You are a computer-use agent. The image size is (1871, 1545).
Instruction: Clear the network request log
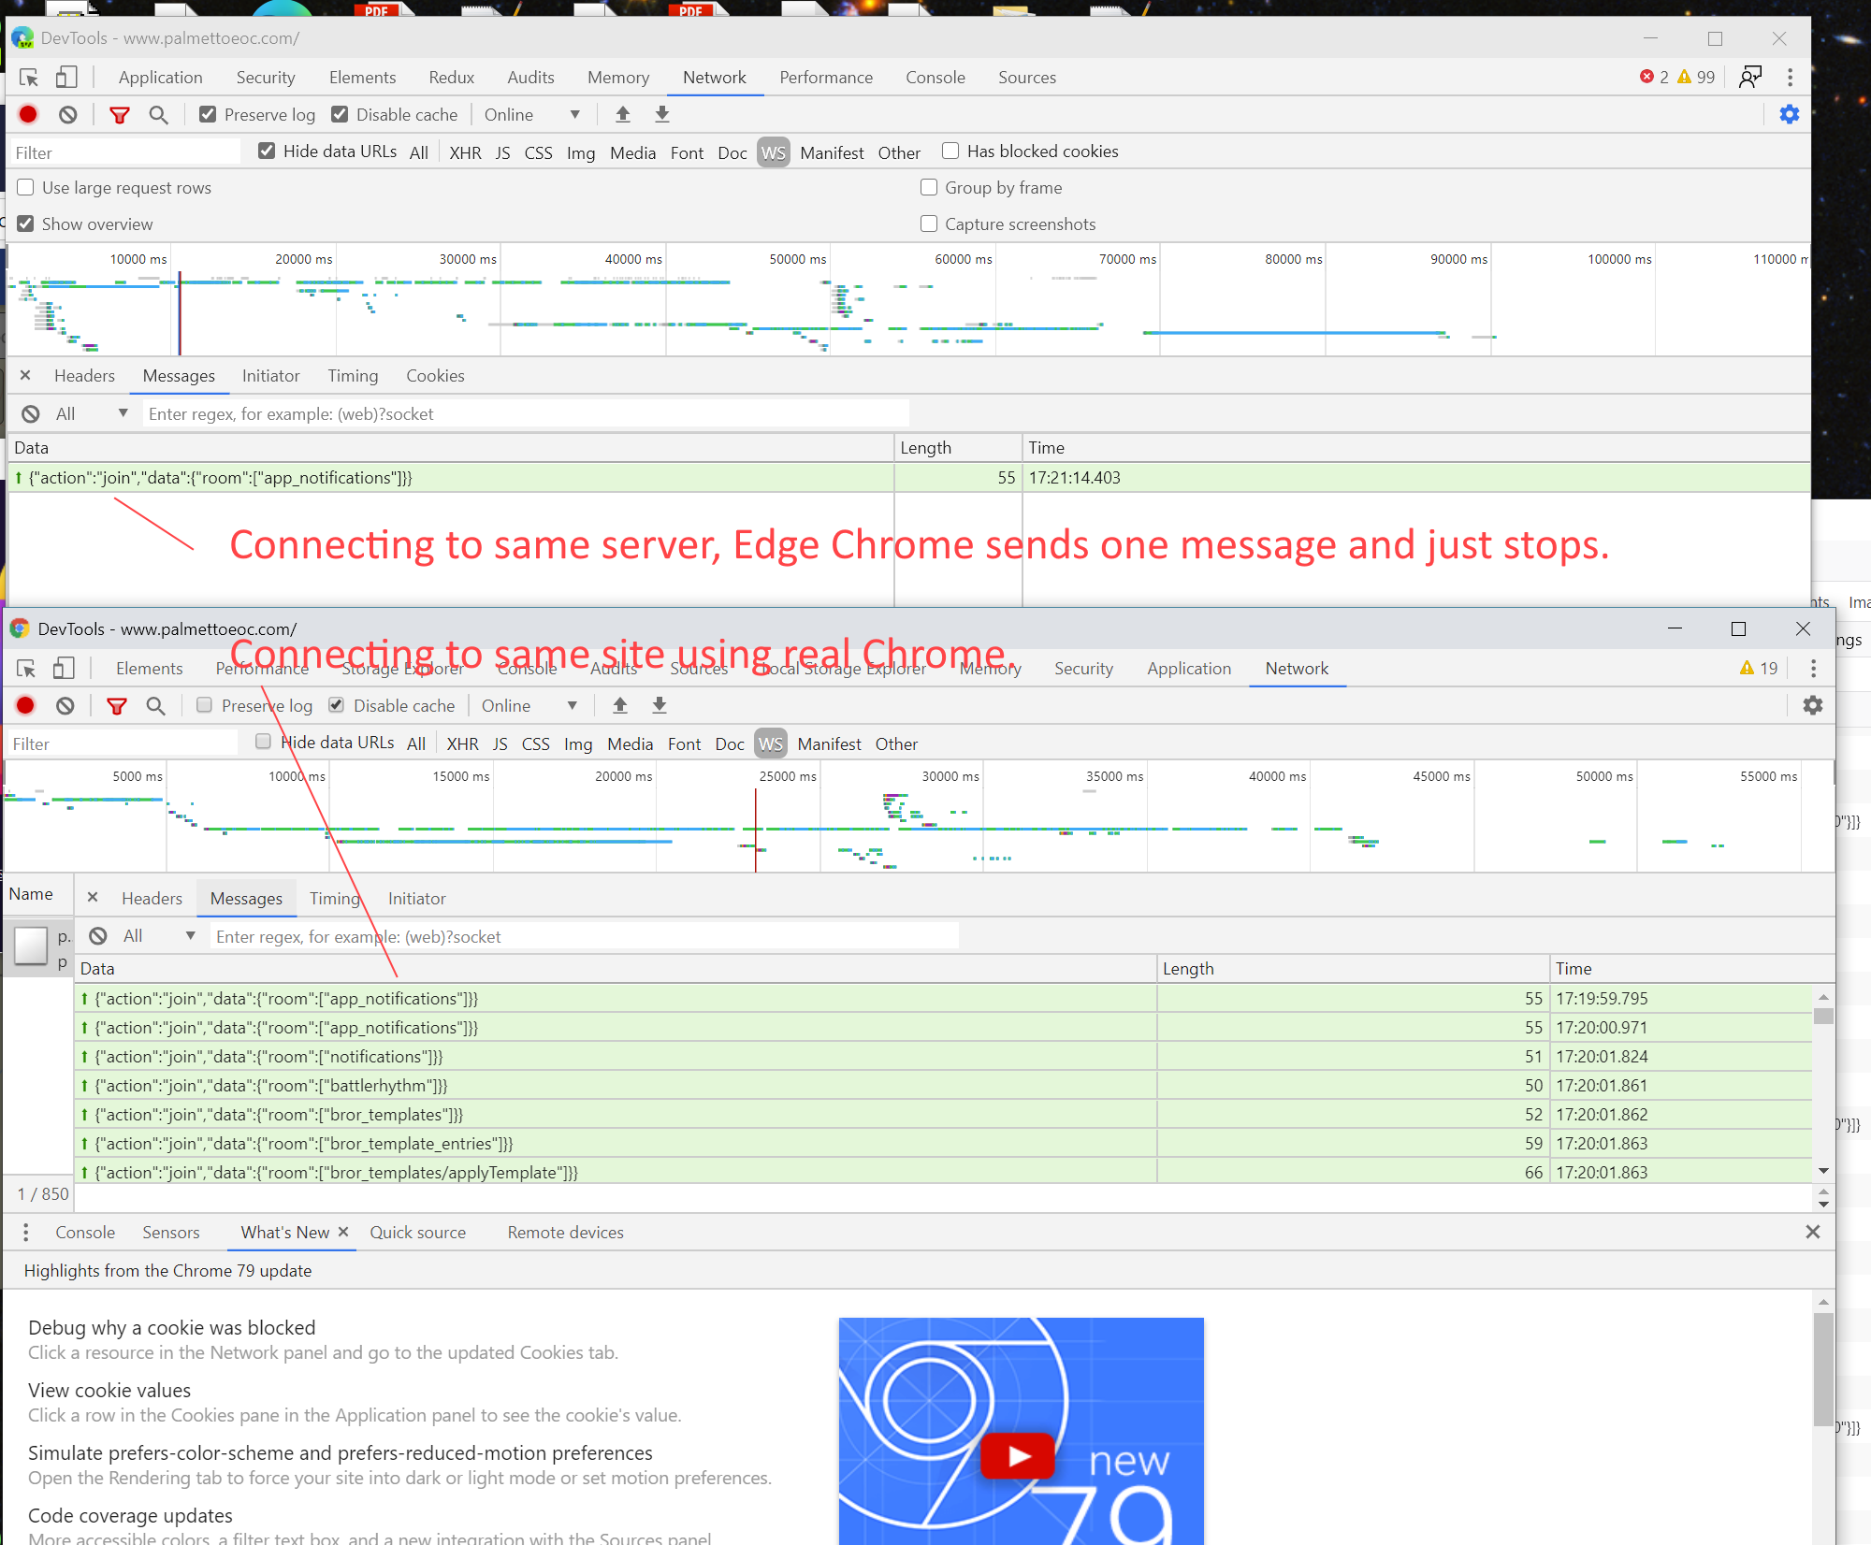[x=66, y=114]
